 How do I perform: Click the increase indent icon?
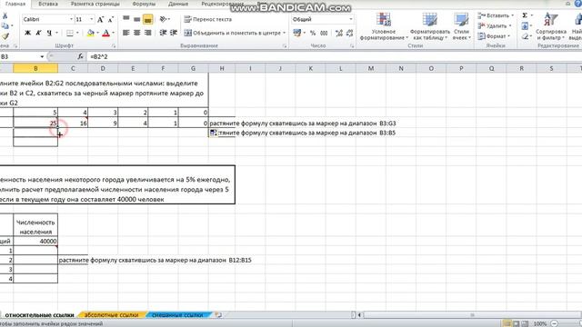[x=174, y=33]
